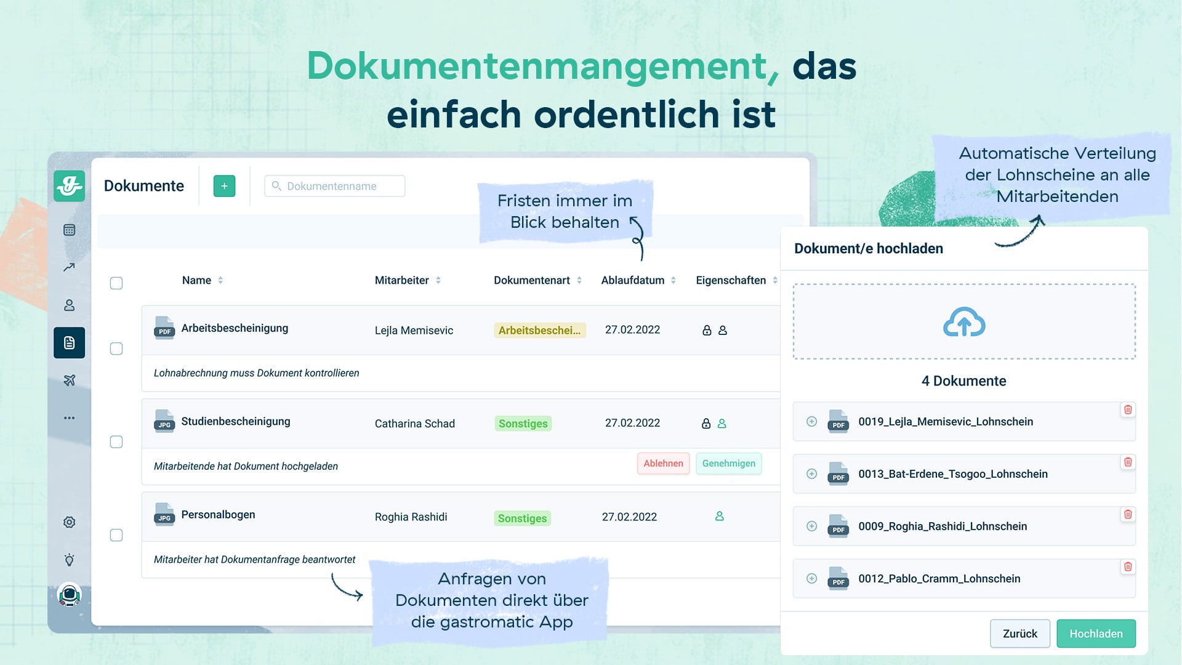Tick the Arbeitsbescheinigung row checkbox

116,349
